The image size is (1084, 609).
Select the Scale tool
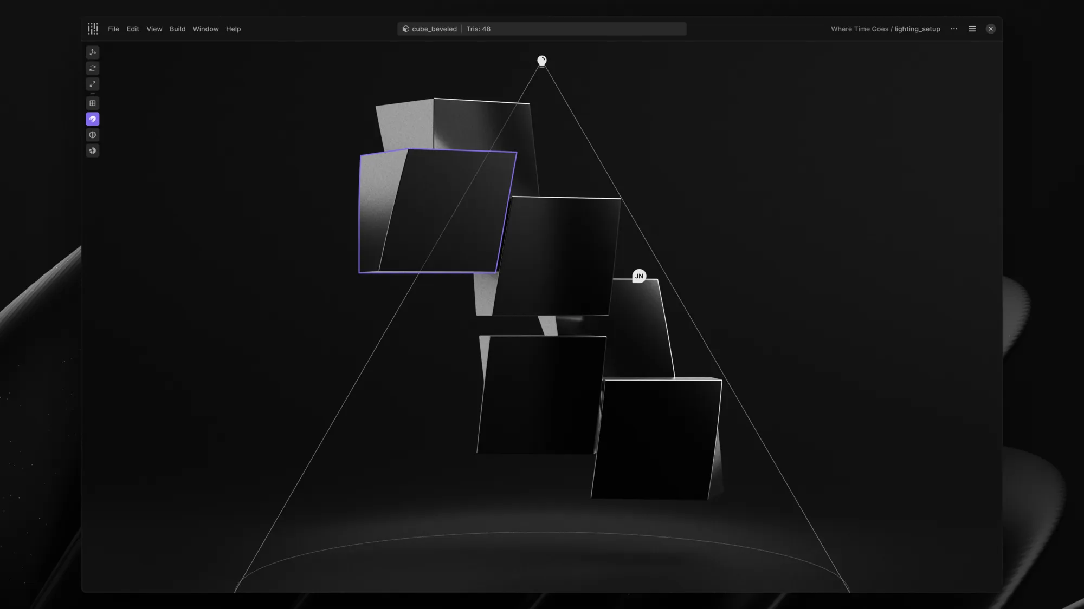point(93,84)
